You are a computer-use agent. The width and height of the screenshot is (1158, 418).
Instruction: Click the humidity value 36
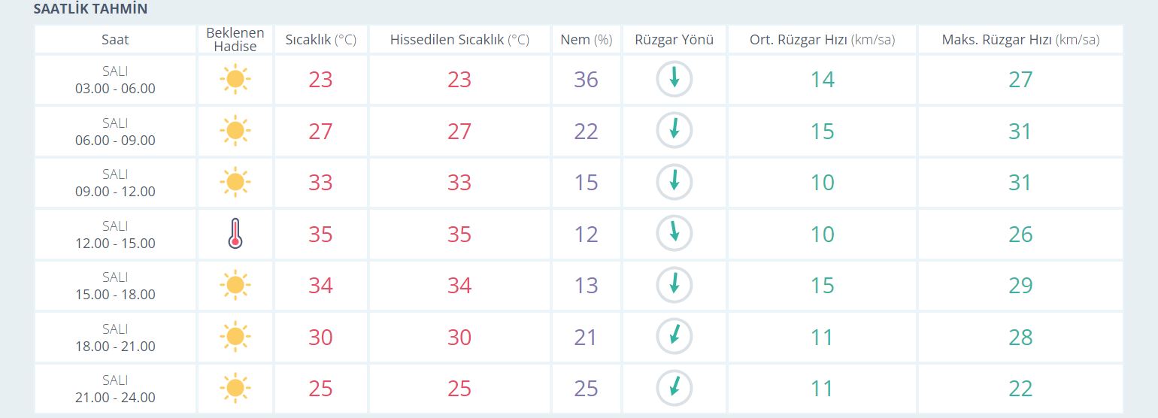586,79
